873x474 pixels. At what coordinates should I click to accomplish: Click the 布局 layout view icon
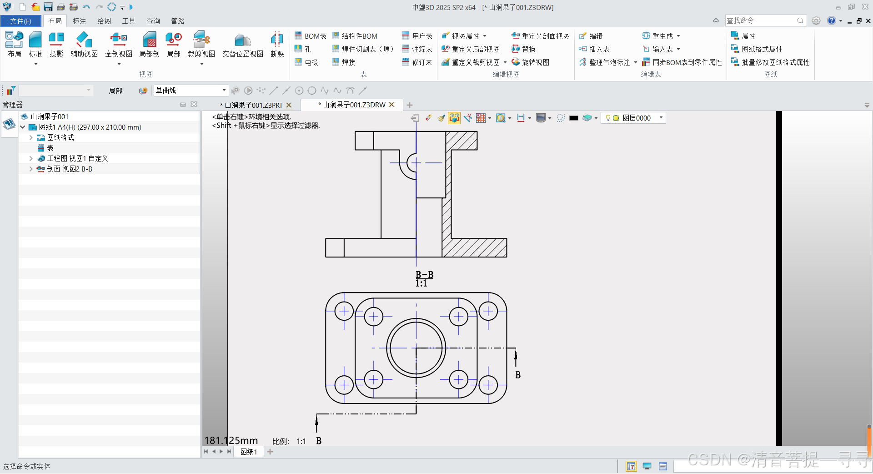[x=15, y=44]
